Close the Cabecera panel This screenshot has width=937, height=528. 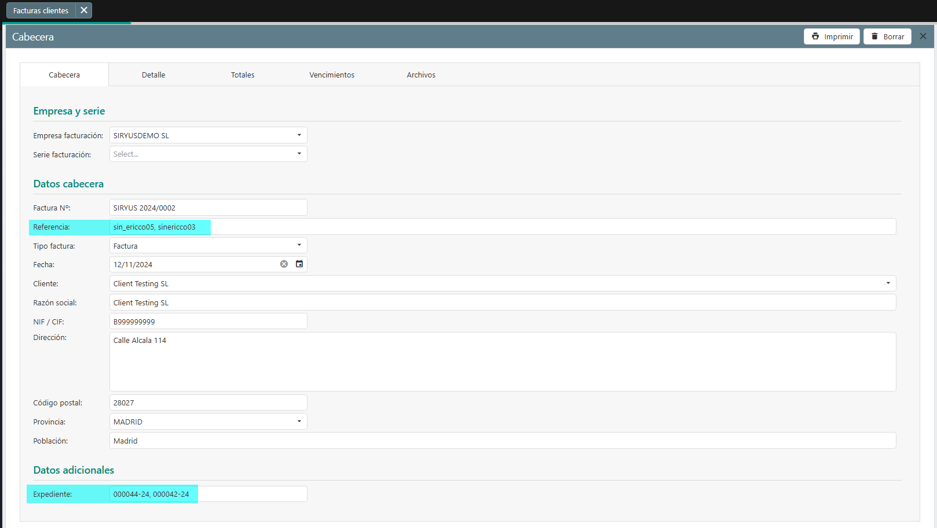click(x=923, y=36)
